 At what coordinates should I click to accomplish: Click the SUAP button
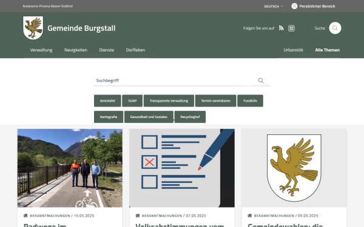click(x=132, y=100)
